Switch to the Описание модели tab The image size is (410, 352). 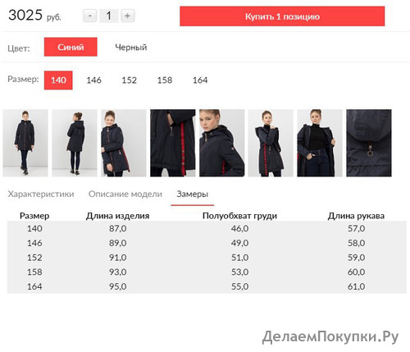125,194
